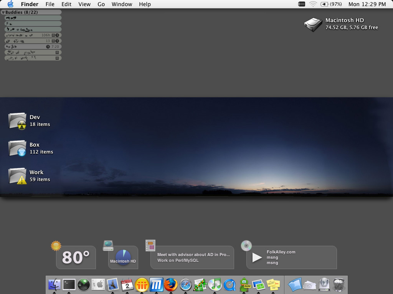Select the Work folder with warning badge
Screen dimensions: 393x294
18,176
